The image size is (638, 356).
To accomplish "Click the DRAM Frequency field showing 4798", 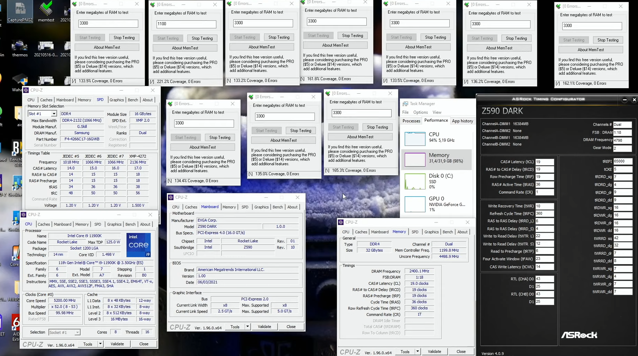I will click(622, 140).
